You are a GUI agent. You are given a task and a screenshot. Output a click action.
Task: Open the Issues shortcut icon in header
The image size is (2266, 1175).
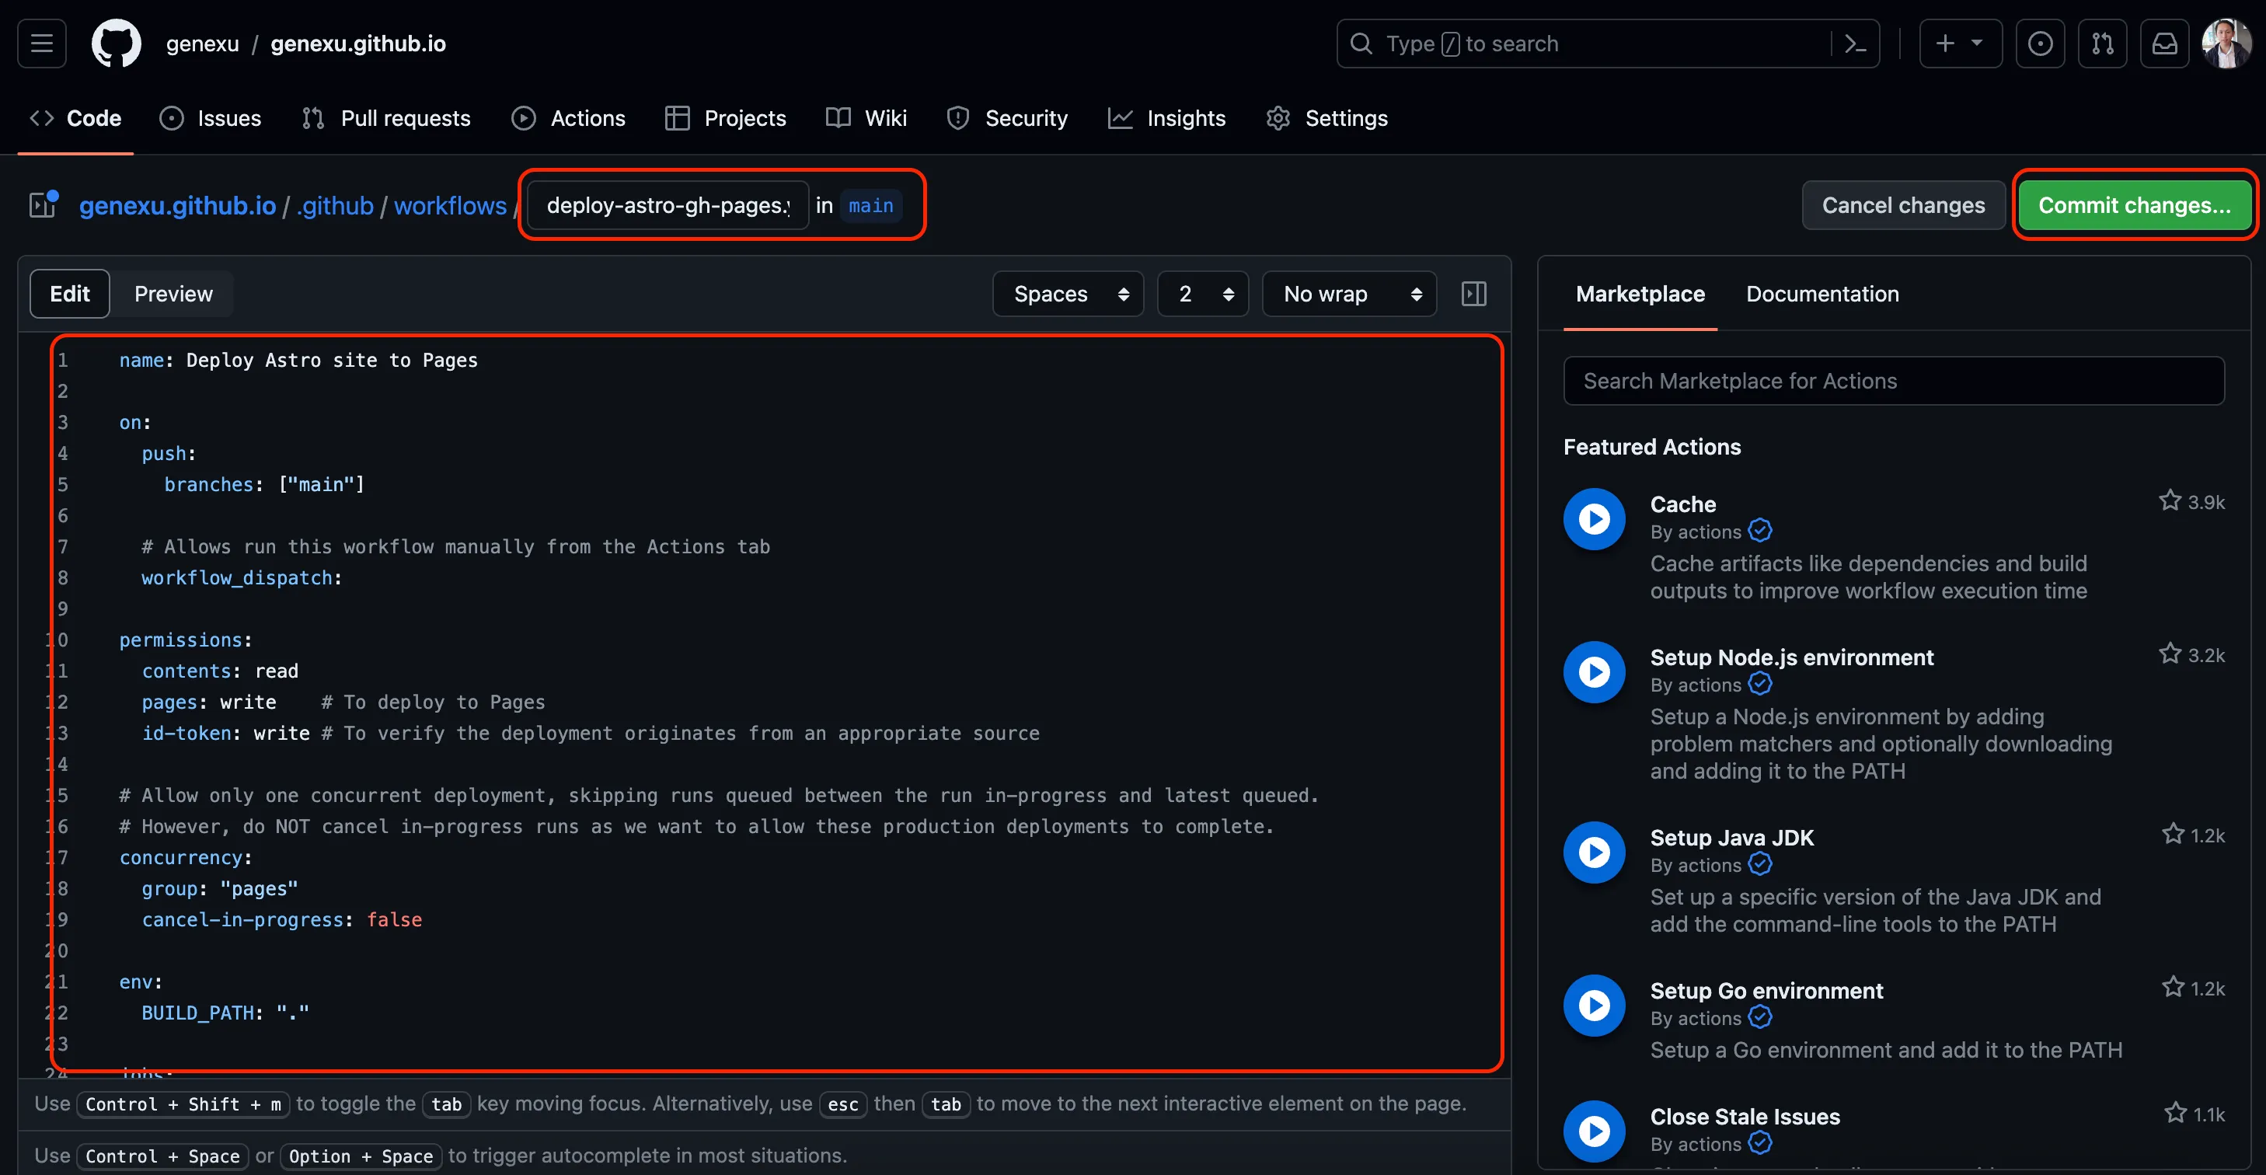click(x=2040, y=43)
